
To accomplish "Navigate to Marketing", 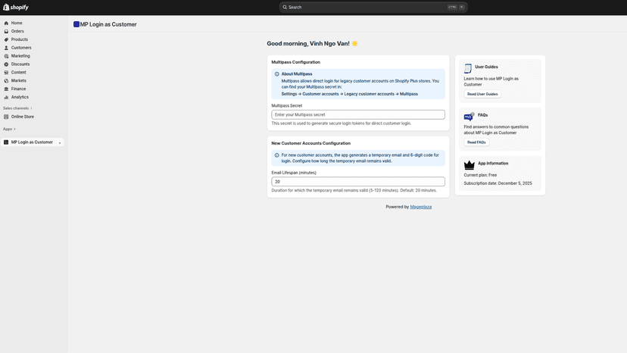I will (20, 56).
